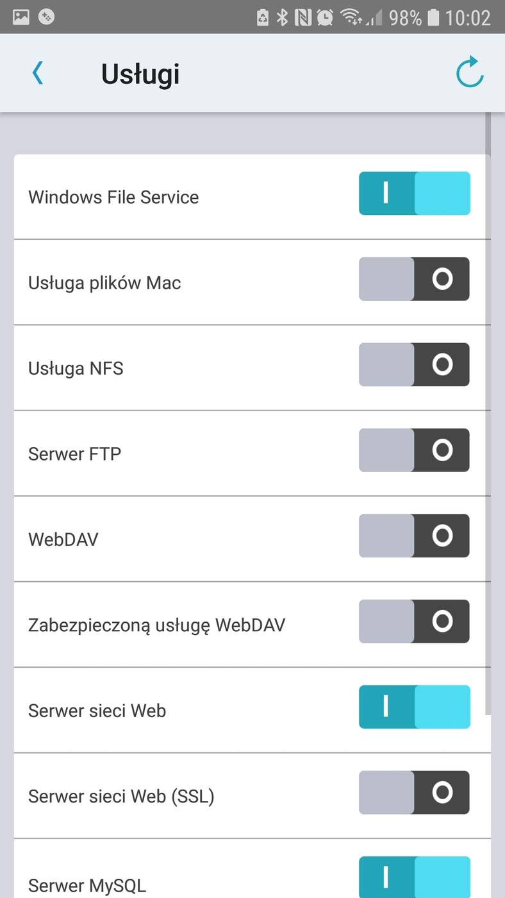
Task: Tap the clock showing 10:02
Action: [468, 17]
